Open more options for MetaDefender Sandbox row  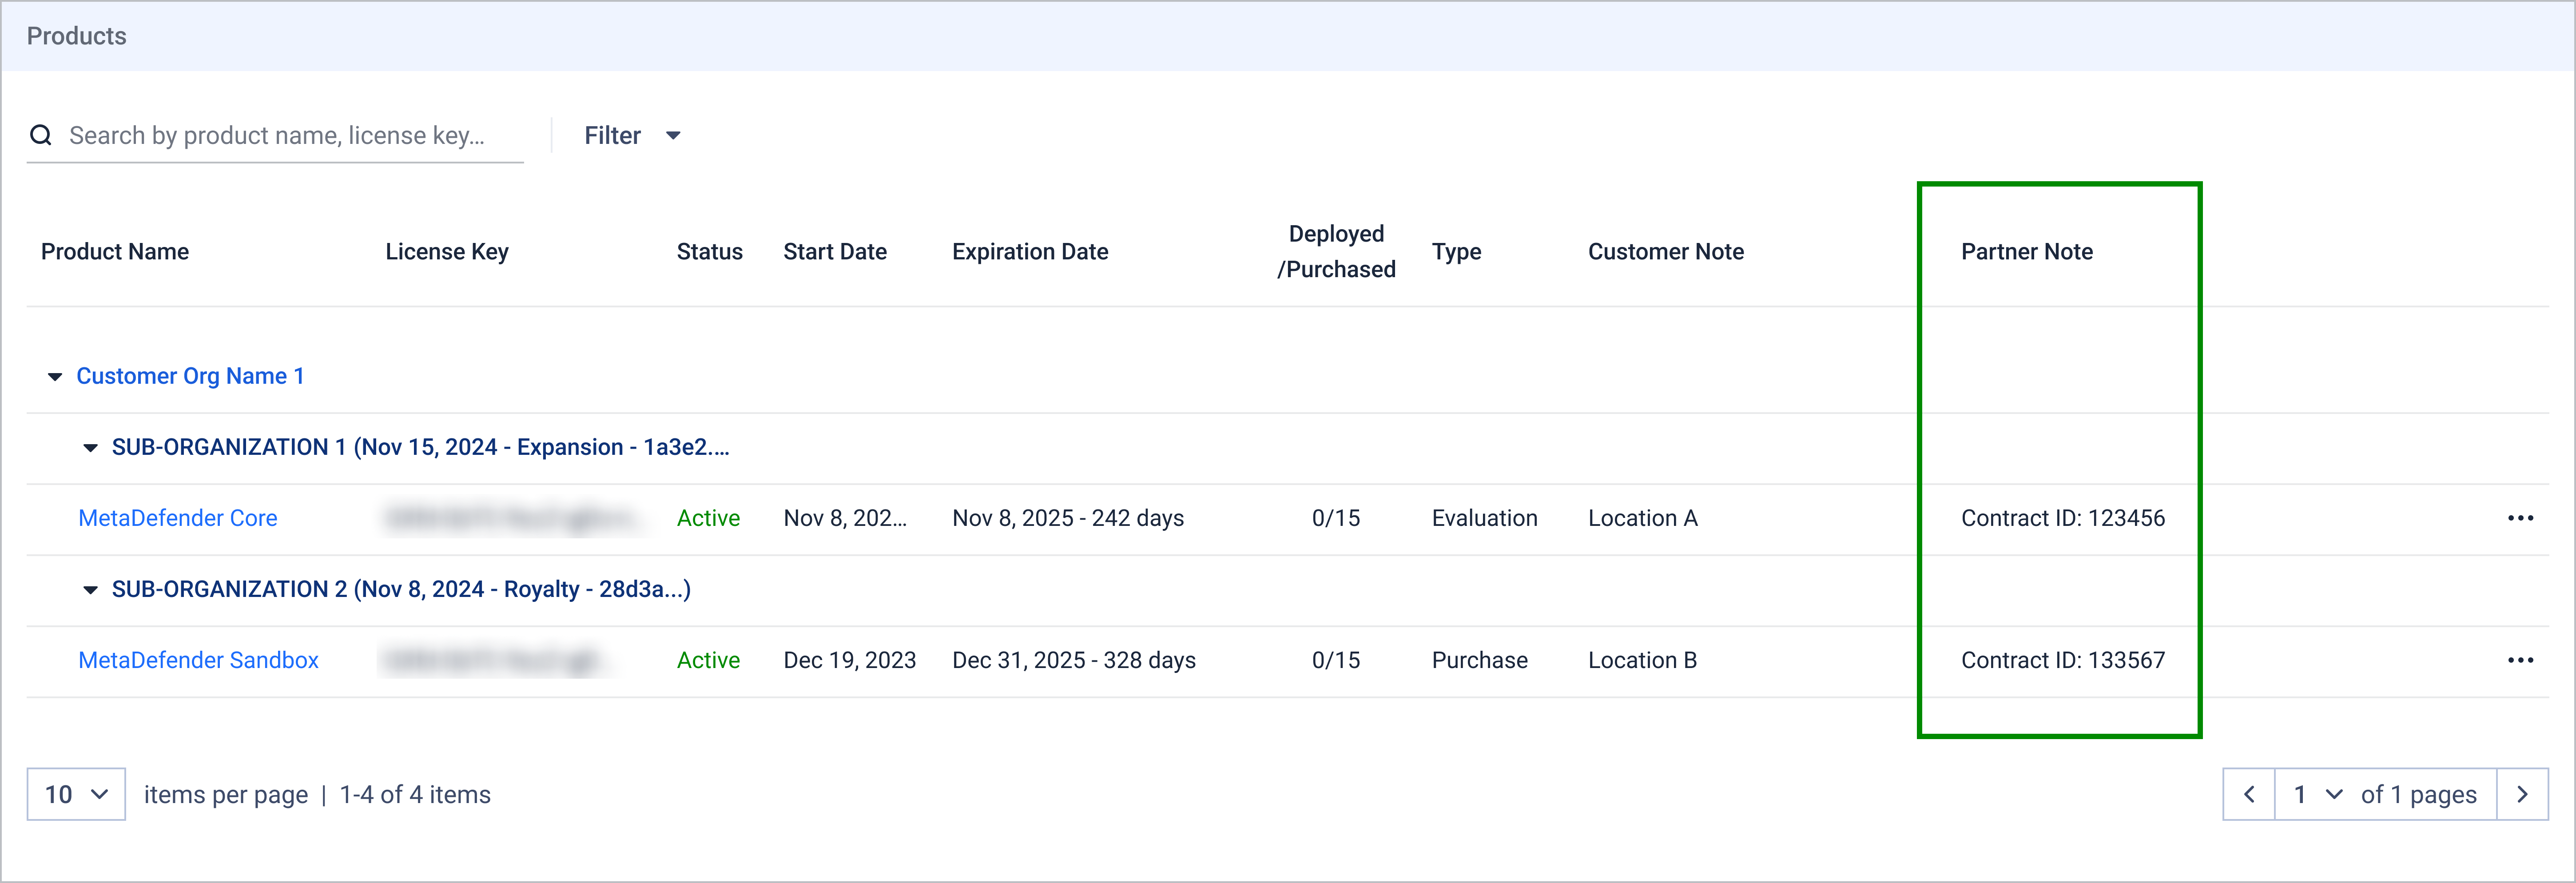tap(2520, 660)
